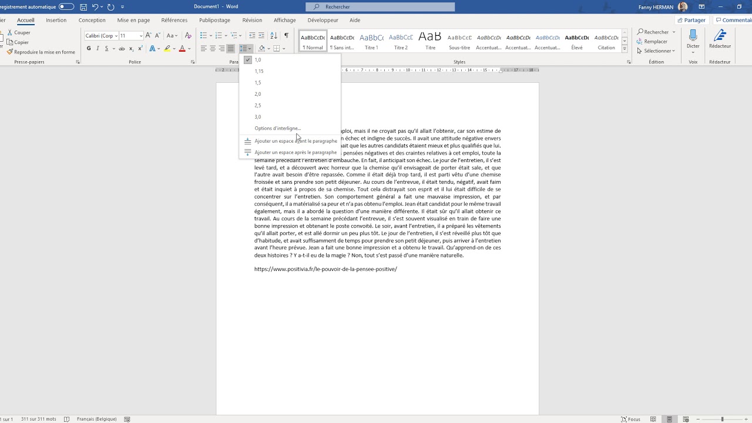Adjust the zoom slider handle
Image resolution: width=752 pixels, height=423 pixels.
pos(722,419)
